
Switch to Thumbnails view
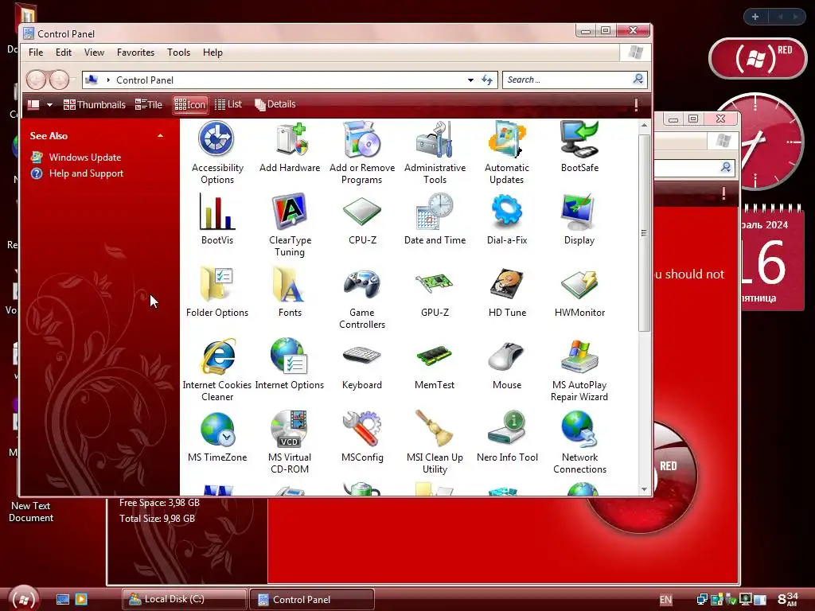click(x=94, y=104)
